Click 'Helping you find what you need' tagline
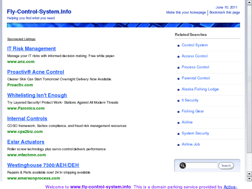Viewport: 252px width, 189px height. coord(31,18)
